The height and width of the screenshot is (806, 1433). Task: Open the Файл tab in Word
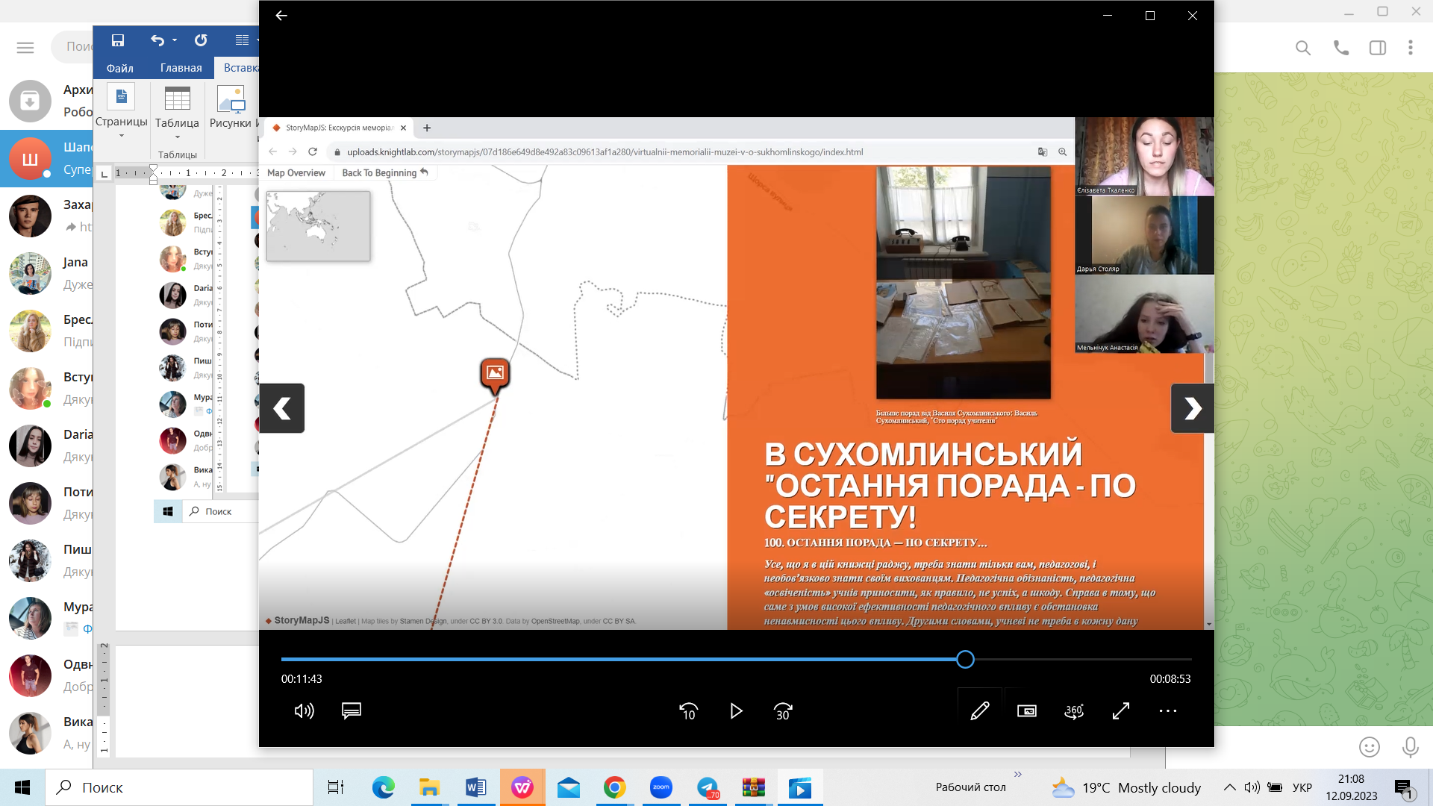[119, 68]
